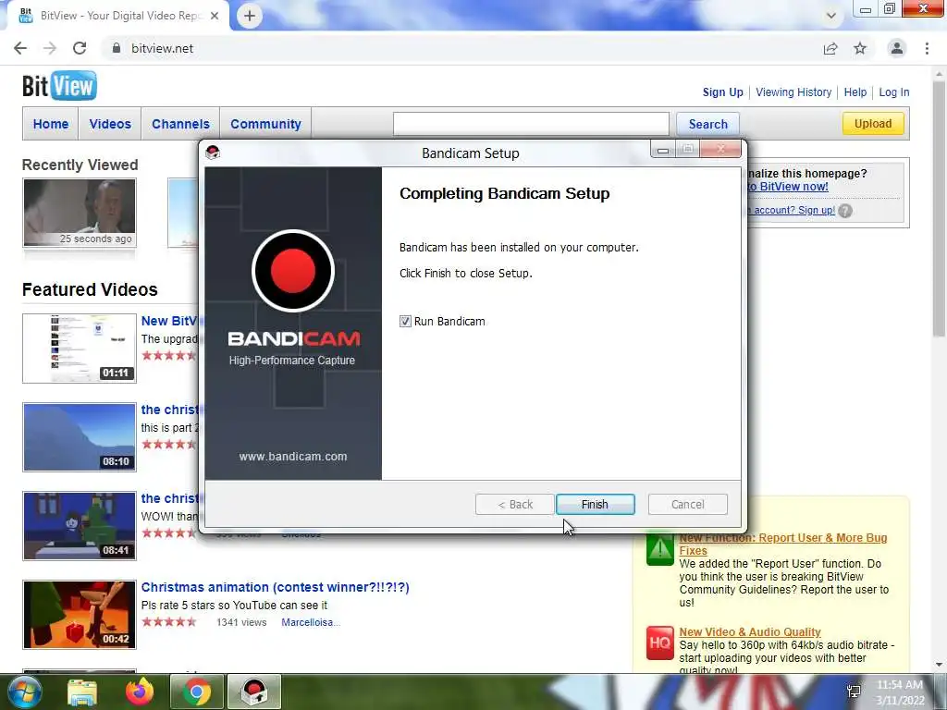Open the Help link
Screen dimensions: 947x710
(x=855, y=92)
